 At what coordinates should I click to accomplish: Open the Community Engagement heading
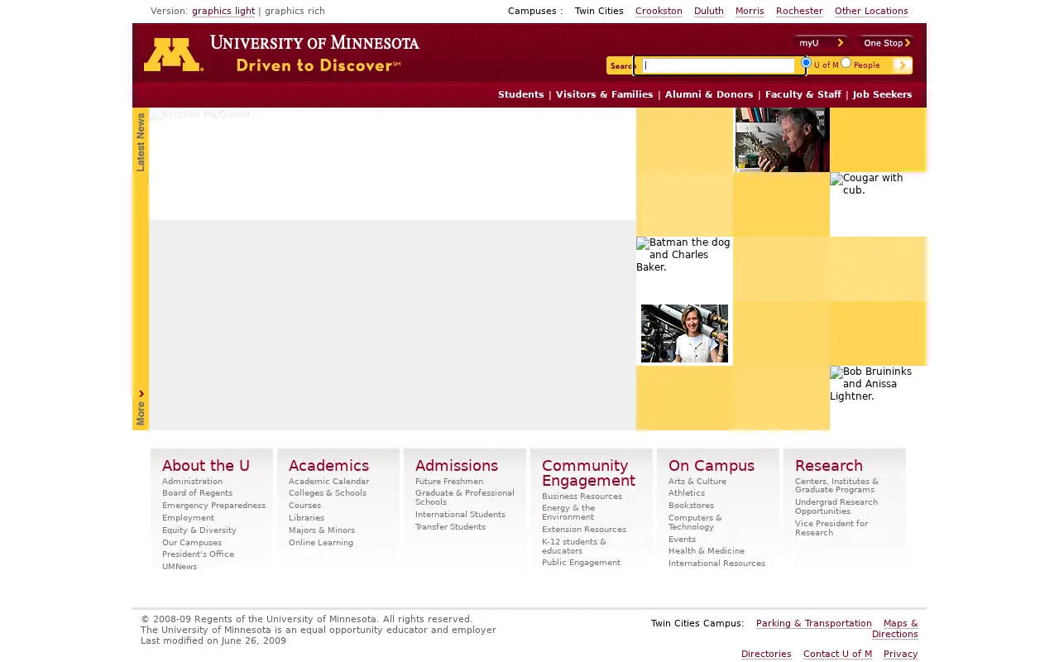[x=588, y=473]
